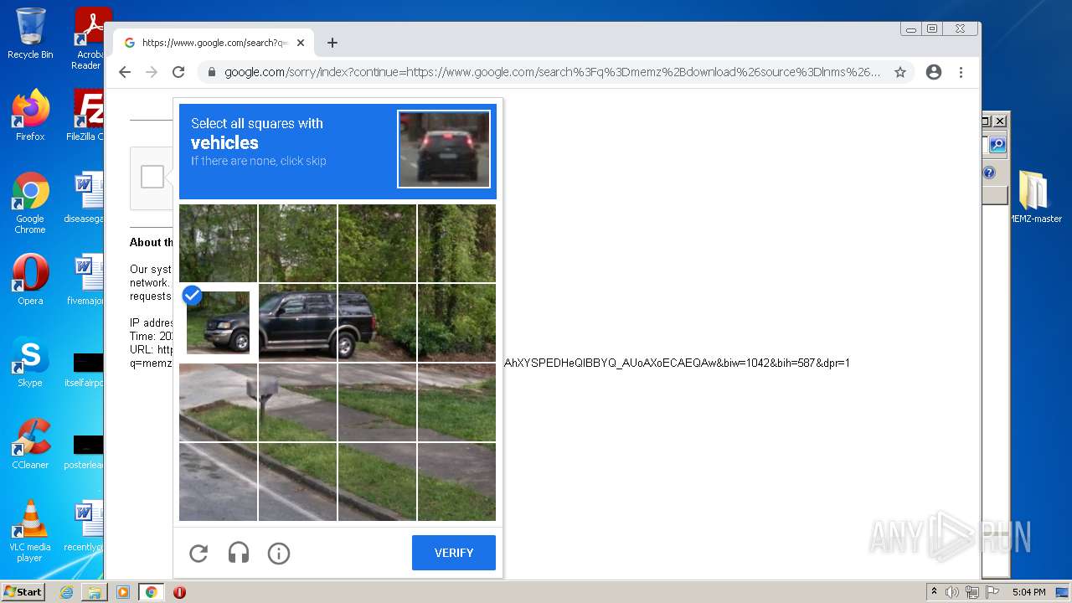Click search icon in background window
Image resolution: width=1072 pixels, height=603 pixels.
997,145
